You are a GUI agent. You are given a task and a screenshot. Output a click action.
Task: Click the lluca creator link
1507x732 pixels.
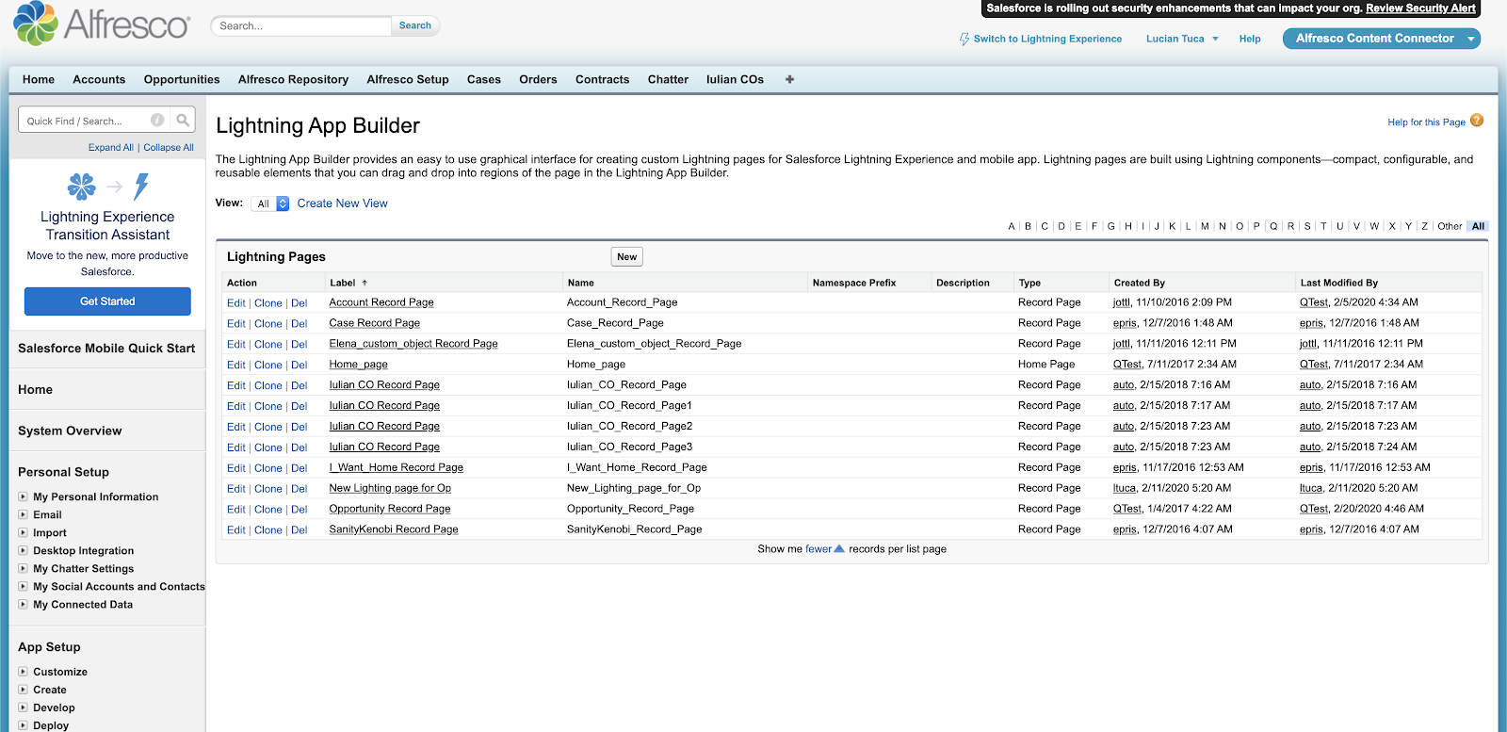pos(1125,488)
